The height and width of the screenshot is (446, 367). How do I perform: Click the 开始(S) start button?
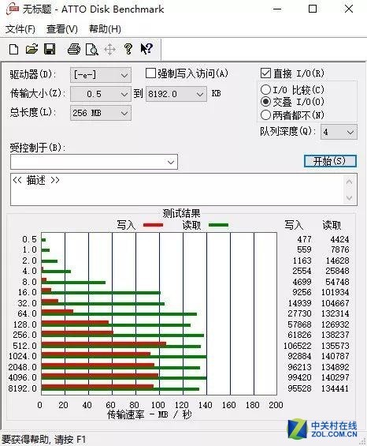pyautogui.click(x=330, y=161)
